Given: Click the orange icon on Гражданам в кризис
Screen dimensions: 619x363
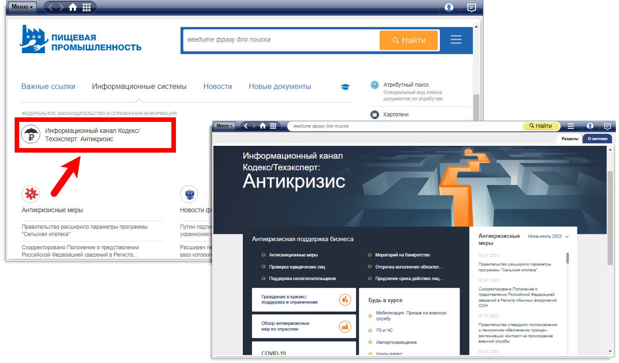Looking at the screenshot, I should coord(345,300).
